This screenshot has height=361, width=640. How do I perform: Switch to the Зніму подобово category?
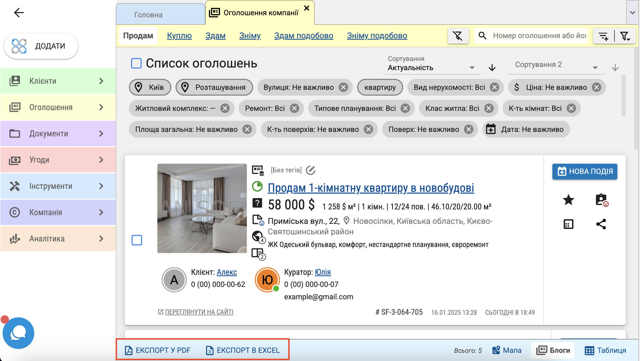tap(377, 35)
